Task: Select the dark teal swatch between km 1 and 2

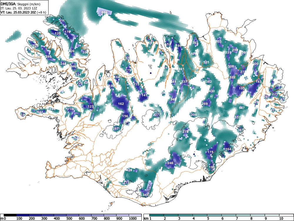Action: [x=157, y=215]
